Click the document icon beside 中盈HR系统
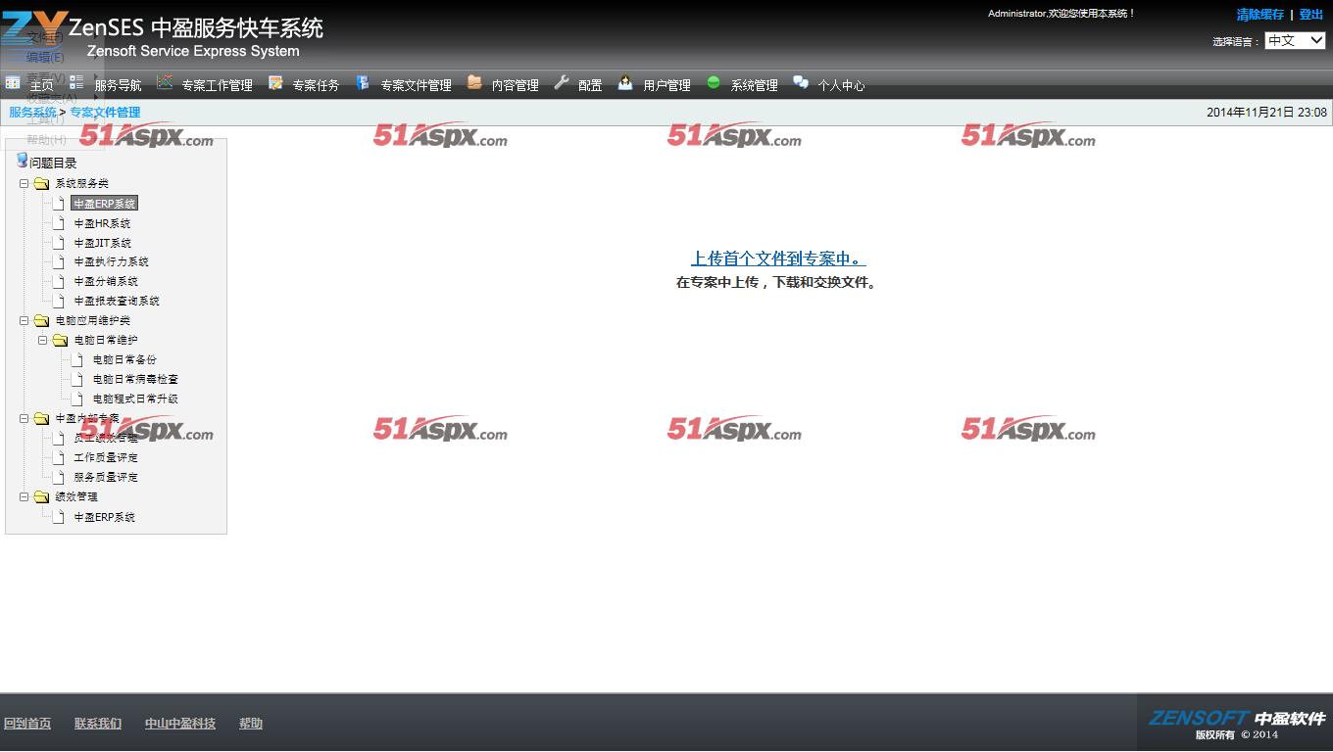This screenshot has height=752, width=1333. (59, 223)
